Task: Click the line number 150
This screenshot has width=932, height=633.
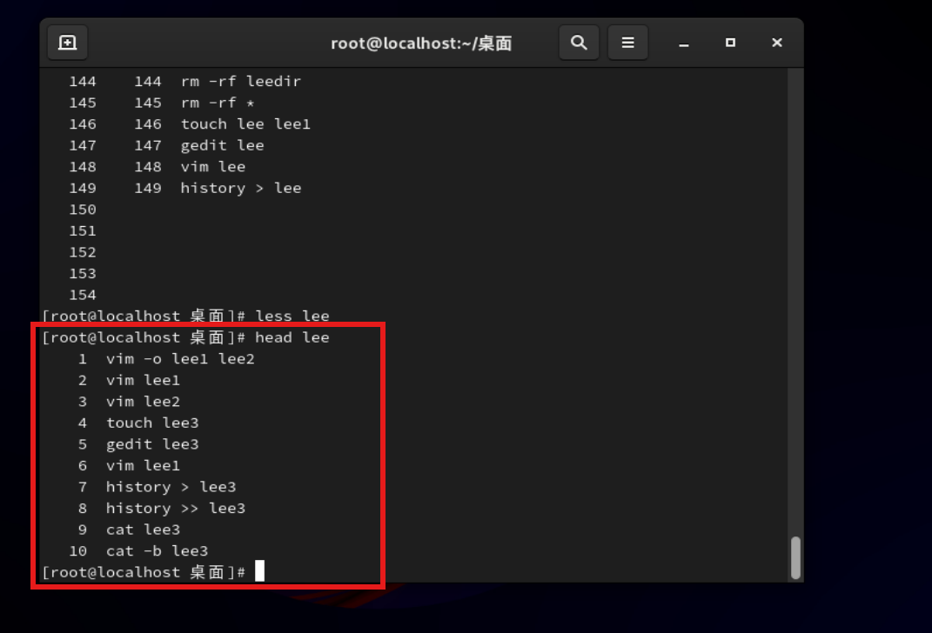Action: (83, 210)
